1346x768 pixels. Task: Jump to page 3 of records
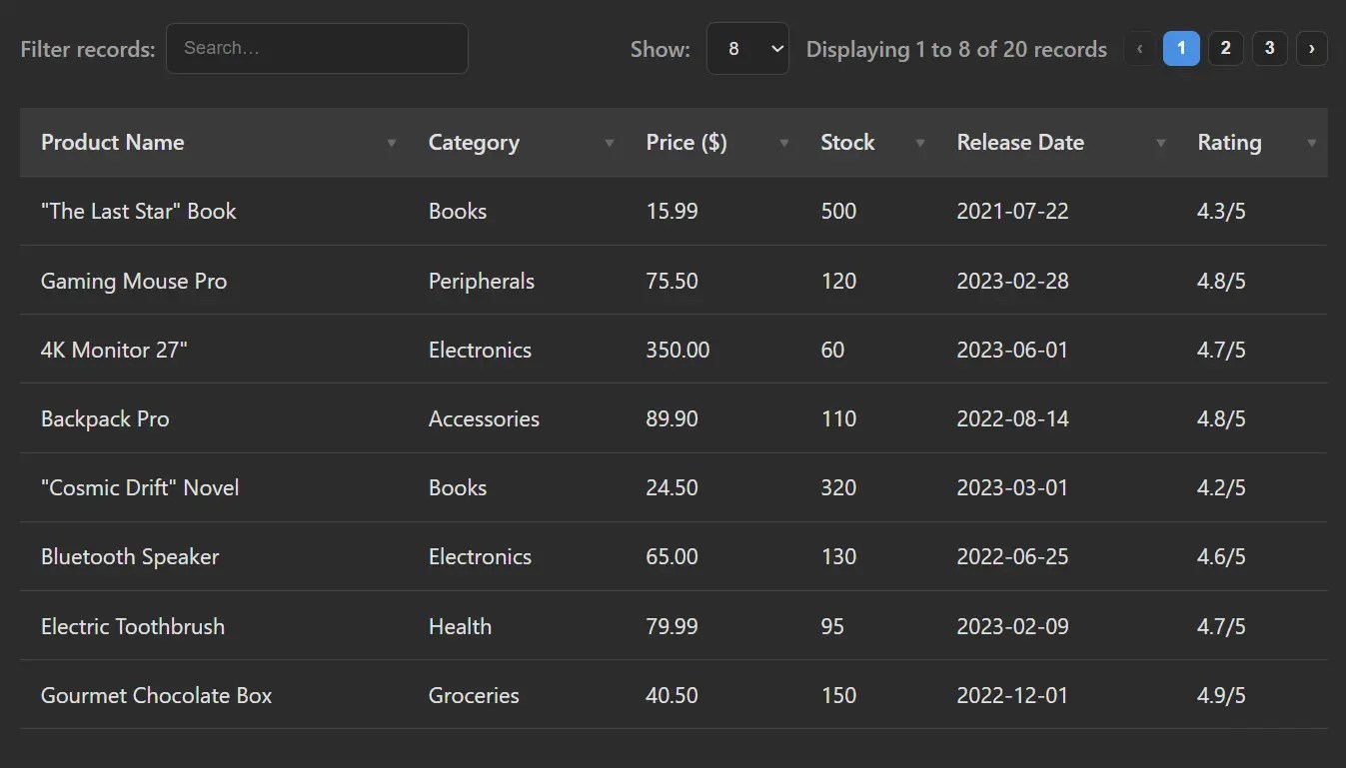point(1269,48)
